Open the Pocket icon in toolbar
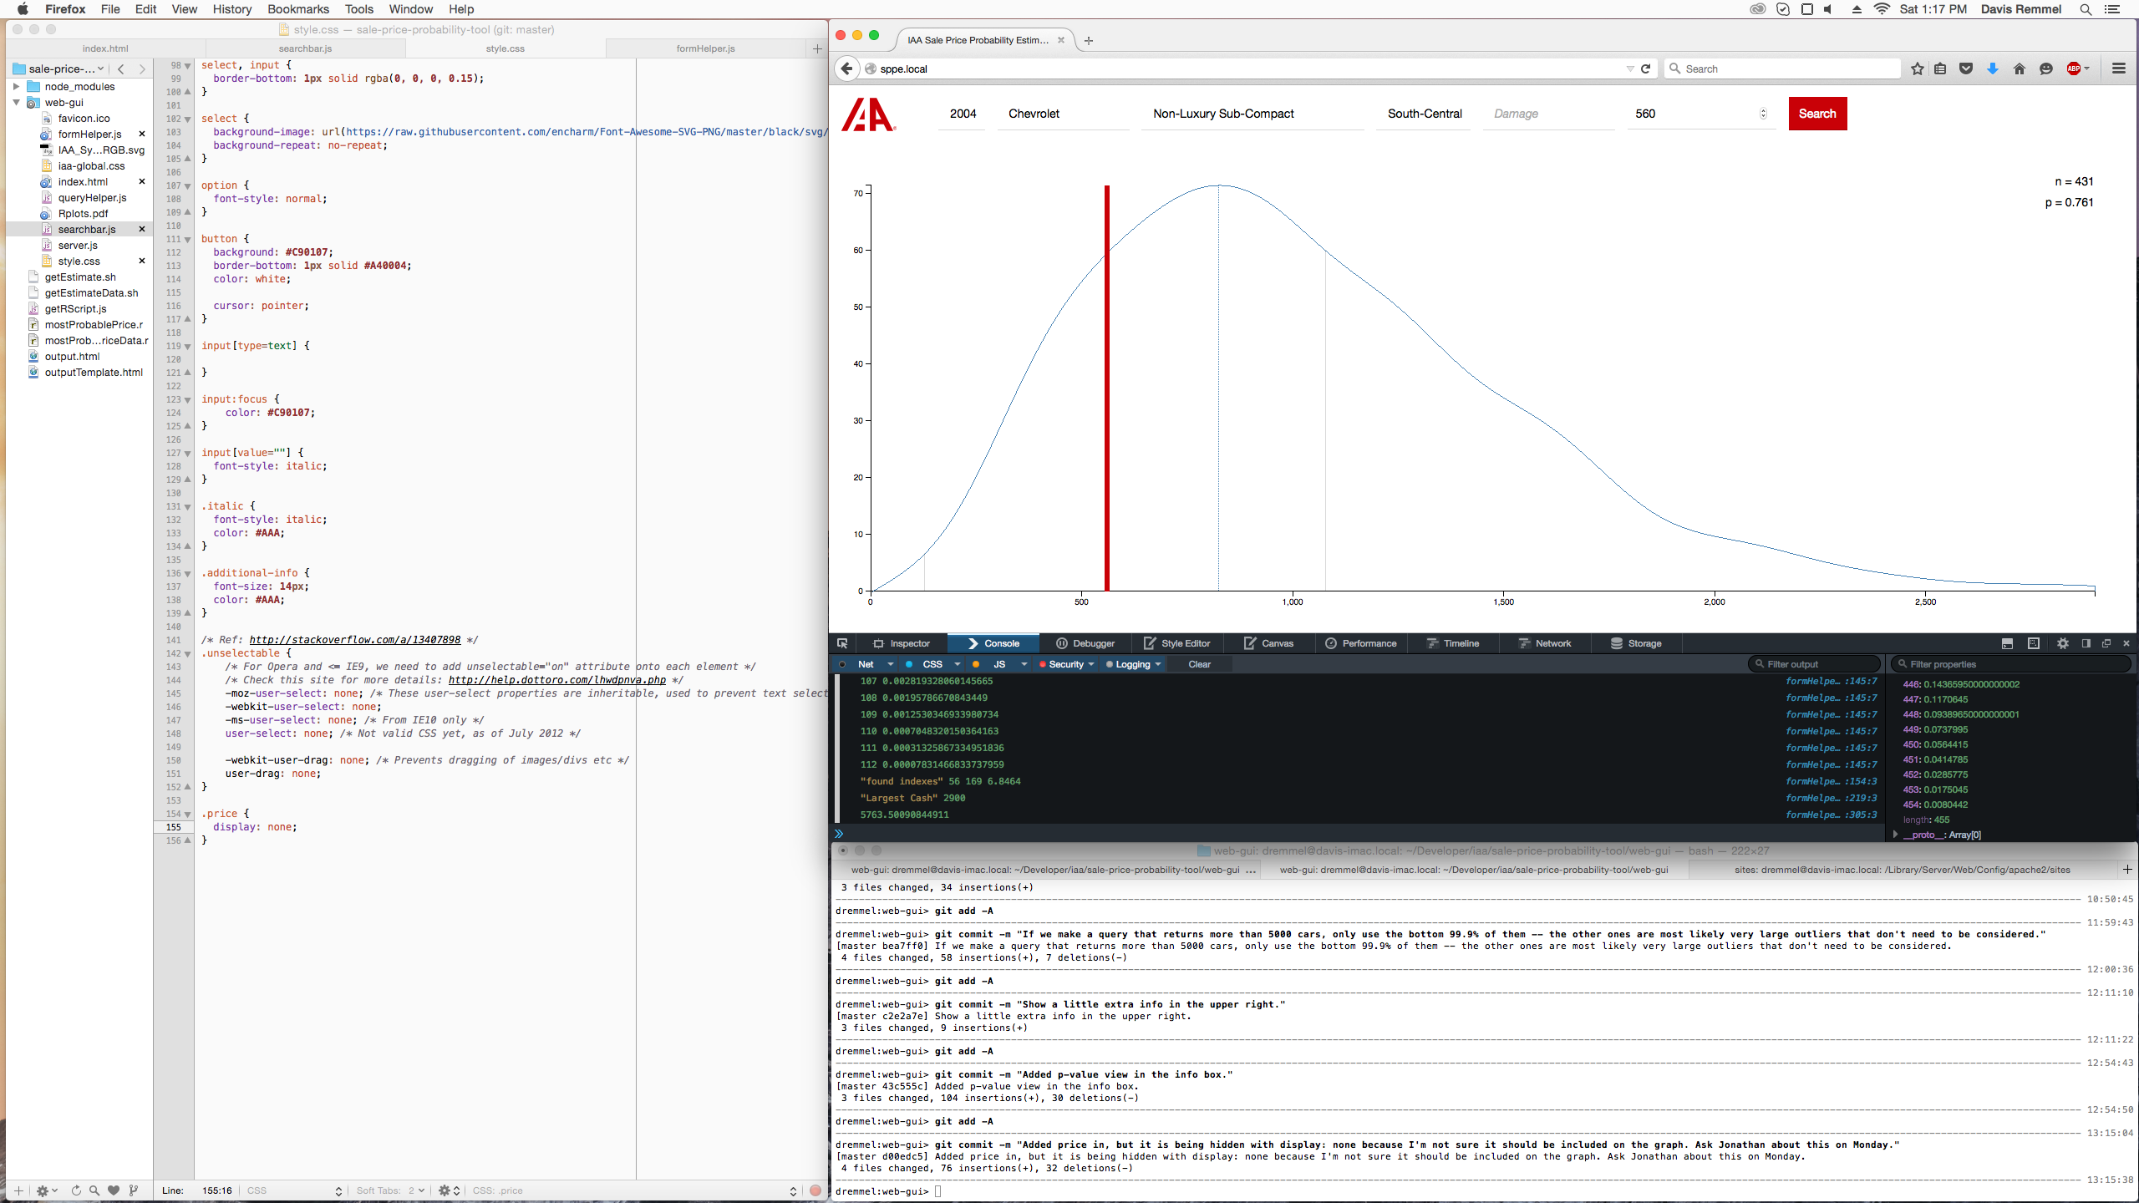The width and height of the screenshot is (2139, 1203). 1966,69
